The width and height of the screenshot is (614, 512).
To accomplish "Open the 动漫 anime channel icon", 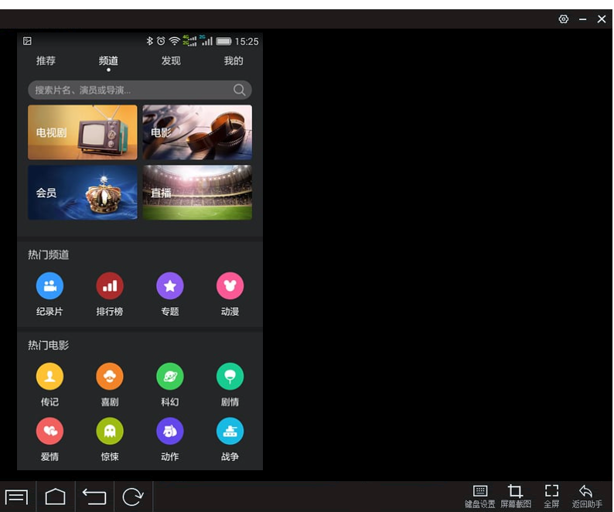I will coord(230,285).
